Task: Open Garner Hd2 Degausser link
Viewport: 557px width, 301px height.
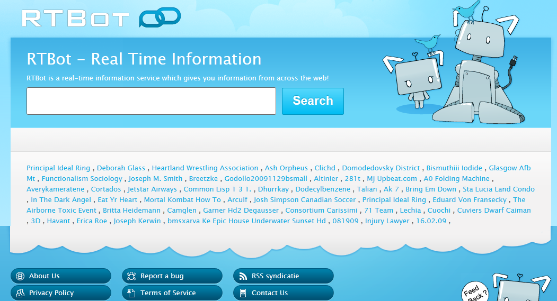Action: click(x=241, y=211)
